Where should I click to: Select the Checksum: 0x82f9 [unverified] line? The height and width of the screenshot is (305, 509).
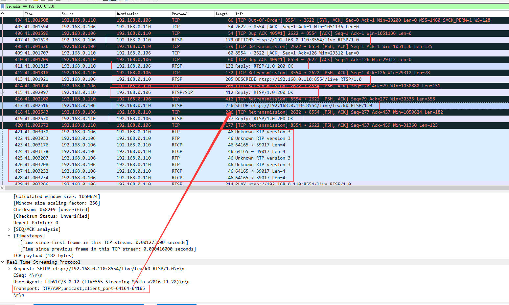tap(52, 209)
